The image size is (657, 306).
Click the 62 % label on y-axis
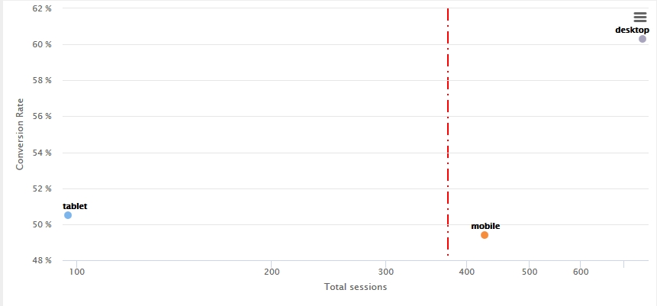tap(42, 8)
